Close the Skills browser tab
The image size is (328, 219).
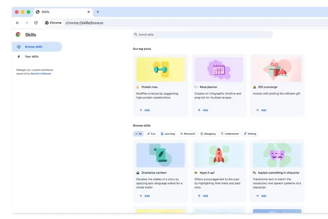[x=88, y=12]
